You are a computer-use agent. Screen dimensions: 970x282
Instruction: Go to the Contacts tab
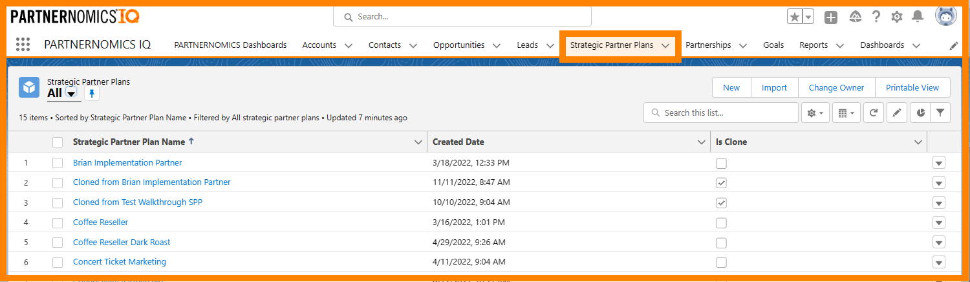pyautogui.click(x=385, y=45)
